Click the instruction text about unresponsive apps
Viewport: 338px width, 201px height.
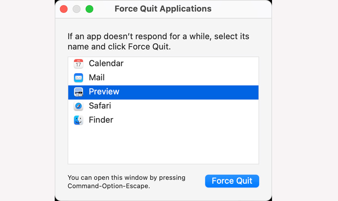click(158, 41)
